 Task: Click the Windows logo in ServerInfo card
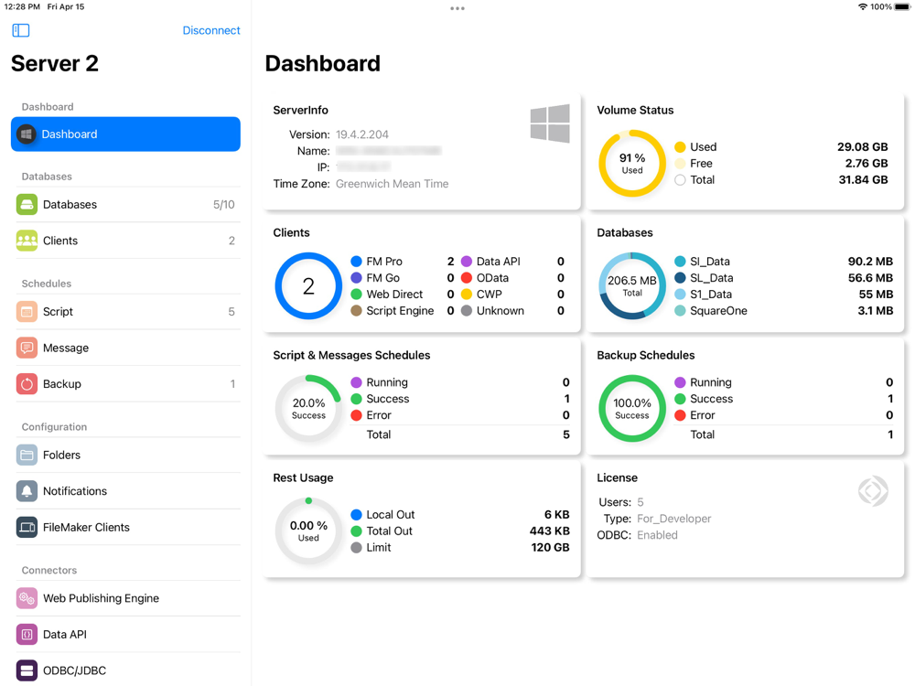pyautogui.click(x=550, y=123)
